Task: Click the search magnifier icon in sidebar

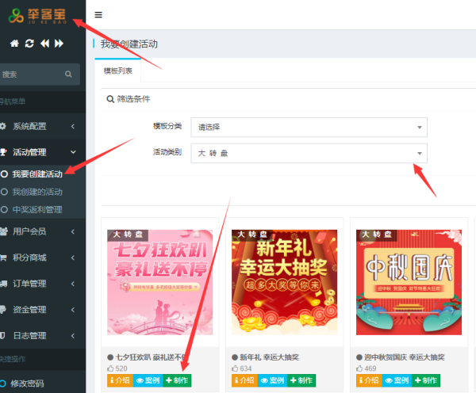Action: 68,74
